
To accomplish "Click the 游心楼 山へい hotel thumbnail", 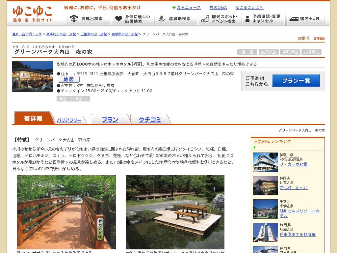I will [x=266, y=186].
